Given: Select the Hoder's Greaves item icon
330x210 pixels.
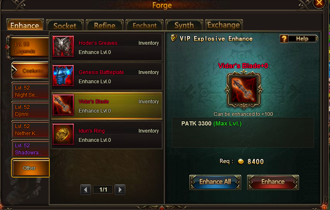Looking at the screenshot, I should click(63, 46).
